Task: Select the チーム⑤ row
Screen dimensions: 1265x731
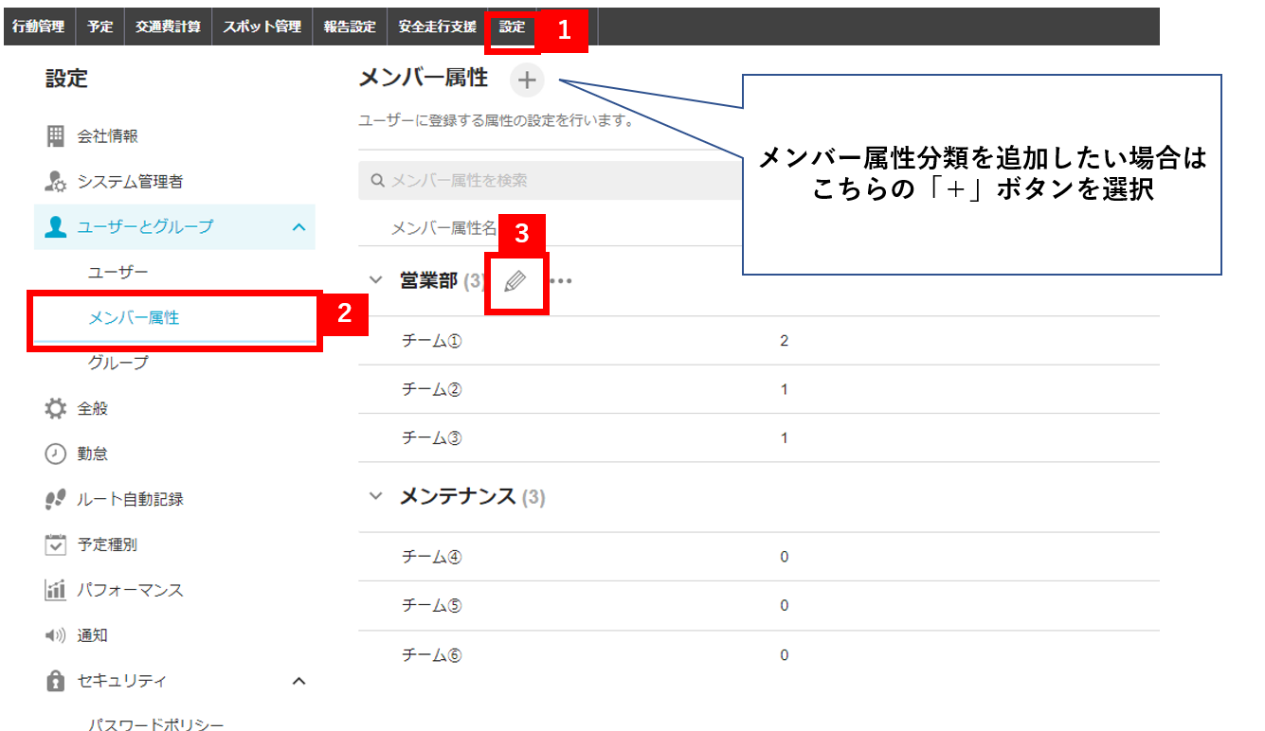Action: tap(759, 606)
